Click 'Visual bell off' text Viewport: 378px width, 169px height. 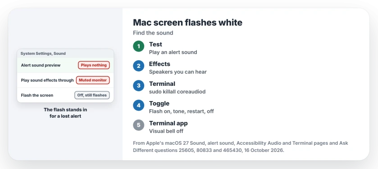166,131
